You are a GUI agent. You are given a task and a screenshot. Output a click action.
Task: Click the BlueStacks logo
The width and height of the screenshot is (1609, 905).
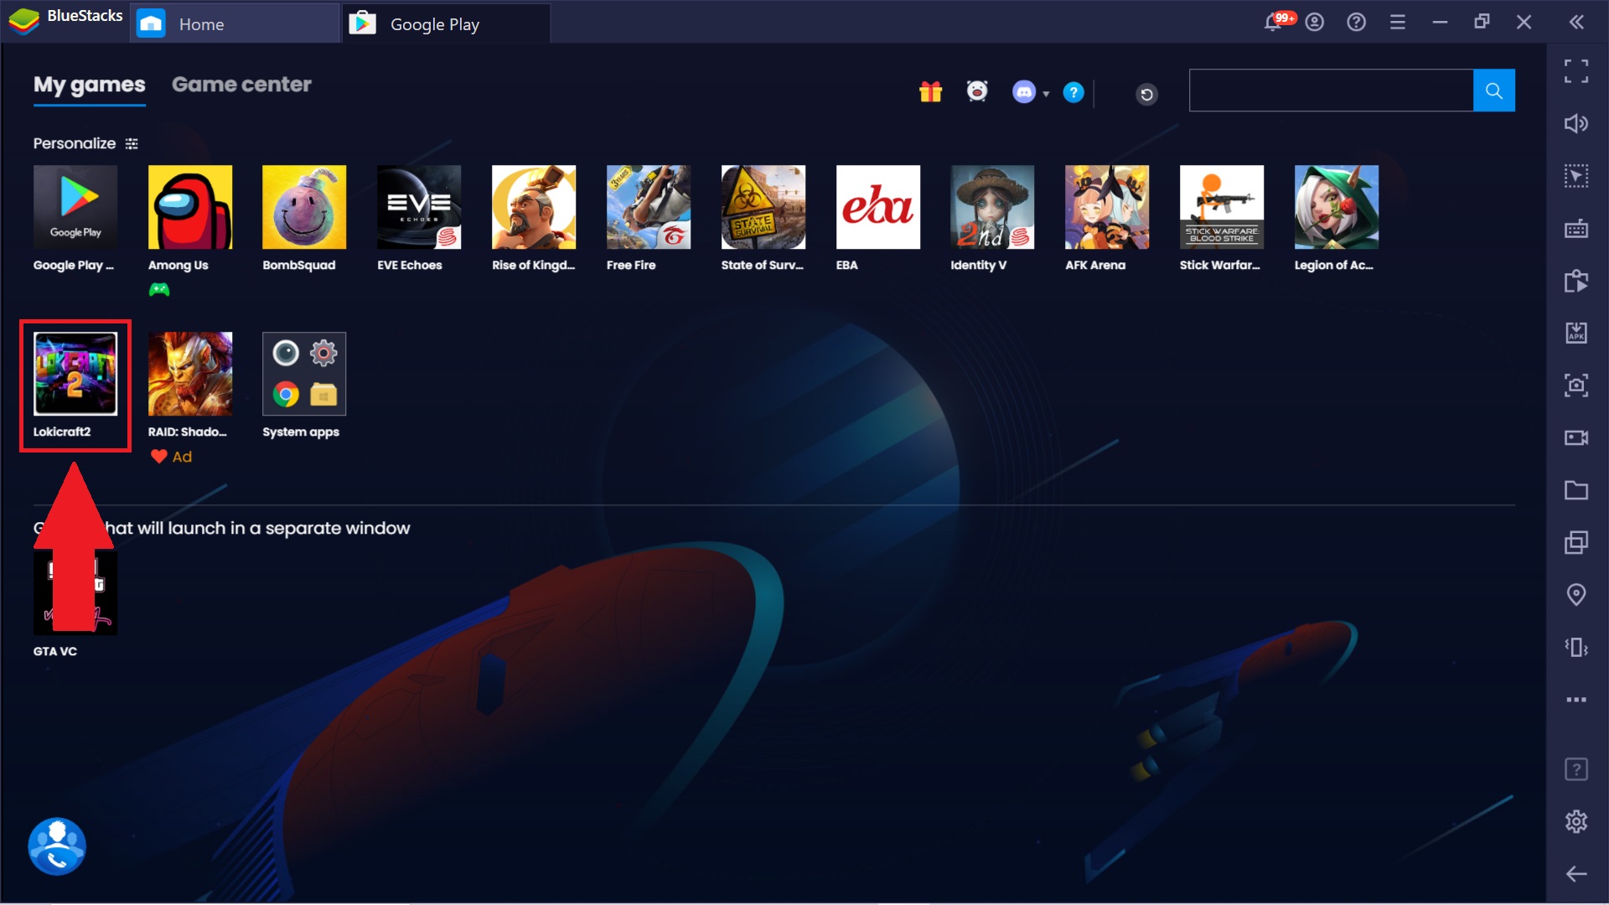23,21
